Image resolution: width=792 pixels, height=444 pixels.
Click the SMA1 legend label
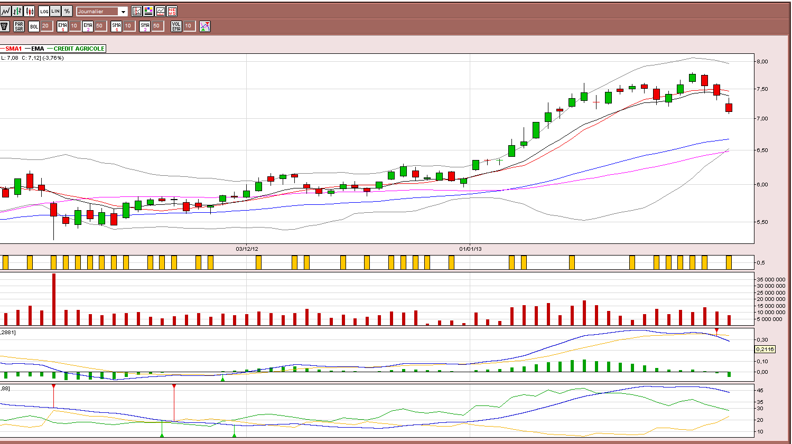click(14, 49)
